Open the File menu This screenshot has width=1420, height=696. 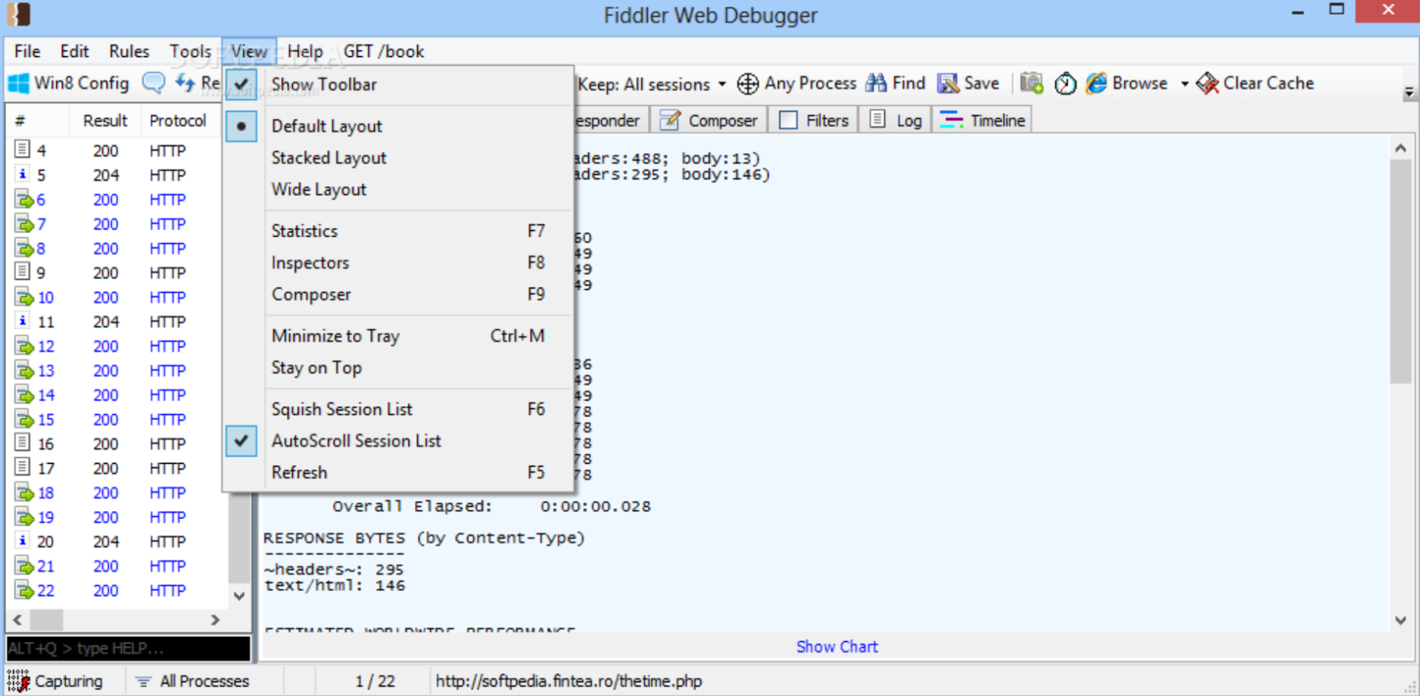coord(27,51)
